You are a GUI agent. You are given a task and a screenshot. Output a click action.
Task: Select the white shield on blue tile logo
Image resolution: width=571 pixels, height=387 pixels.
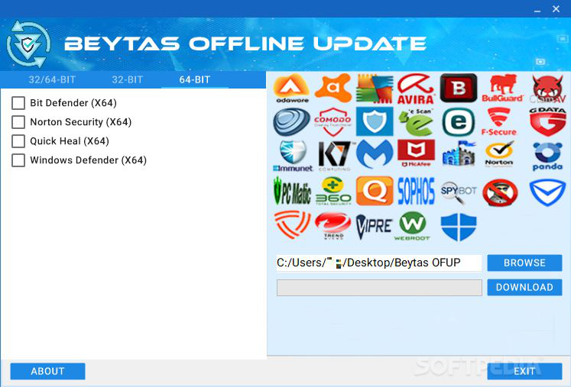coord(375,121)
